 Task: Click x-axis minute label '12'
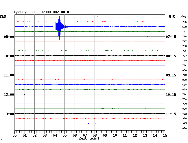click(x=135, y=135)
